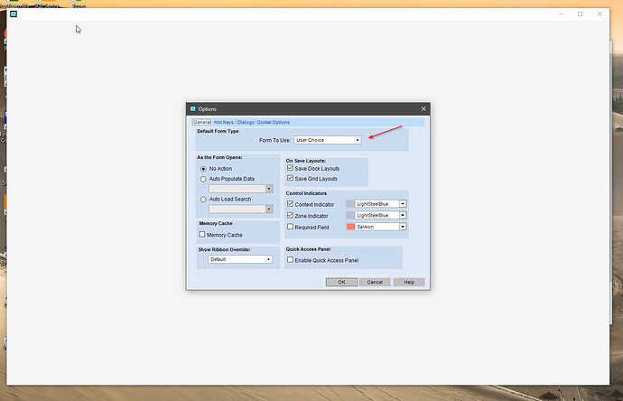
Task: Click the Help button
Action: click(x=409, y=282)
